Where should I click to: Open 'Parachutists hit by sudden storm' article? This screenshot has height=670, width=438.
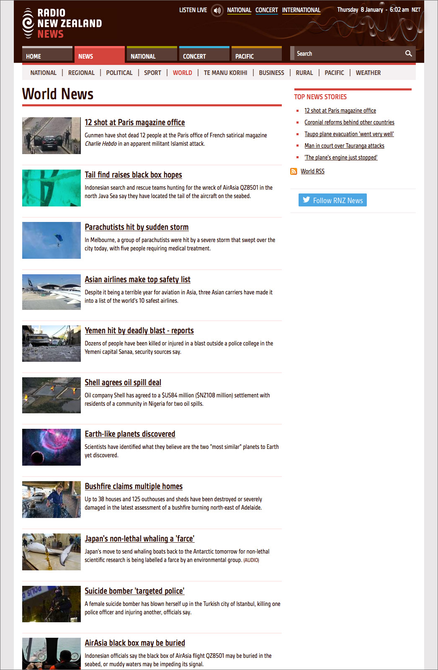[x=137, y=227]
